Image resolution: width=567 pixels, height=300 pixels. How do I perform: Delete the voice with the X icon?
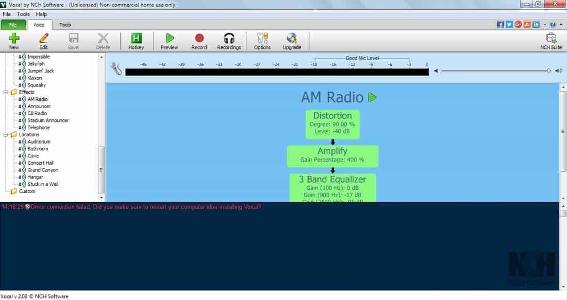(x=103, y=41)
